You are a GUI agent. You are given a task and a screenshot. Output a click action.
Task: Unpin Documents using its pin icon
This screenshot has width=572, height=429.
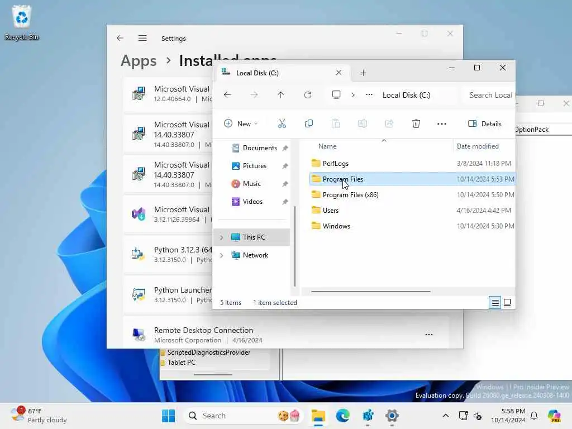(x=285, y=148)
